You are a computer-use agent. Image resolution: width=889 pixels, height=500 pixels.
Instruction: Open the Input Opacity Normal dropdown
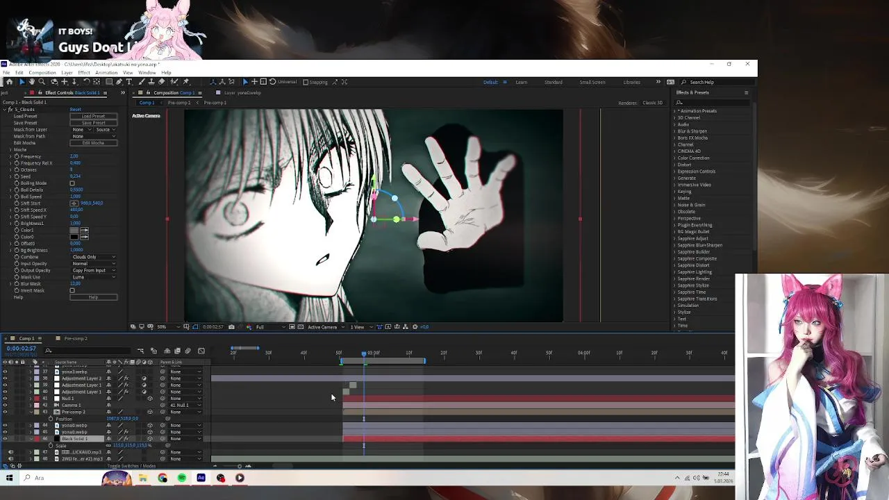click(94, 264)
